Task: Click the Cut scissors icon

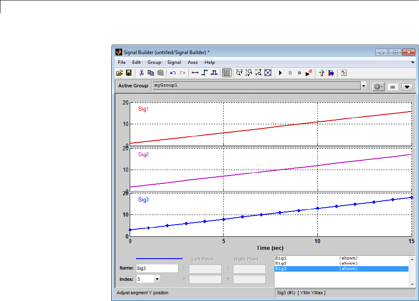Action: 141,73
